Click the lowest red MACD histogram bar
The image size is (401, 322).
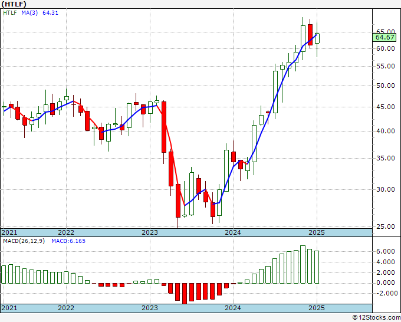click(x=185, y=293)
